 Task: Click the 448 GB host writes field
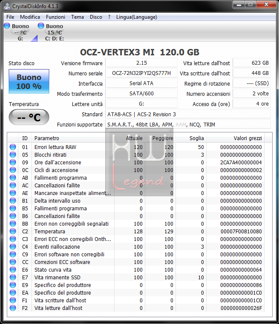pos(252,73)
